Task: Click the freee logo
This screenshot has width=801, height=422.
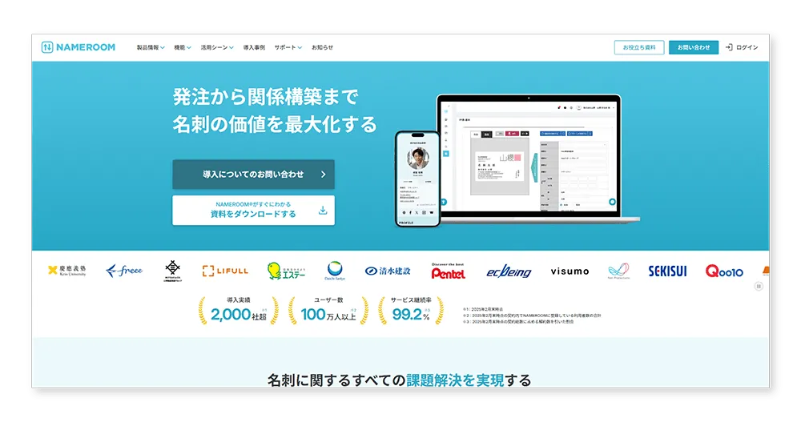Action: 124,271
